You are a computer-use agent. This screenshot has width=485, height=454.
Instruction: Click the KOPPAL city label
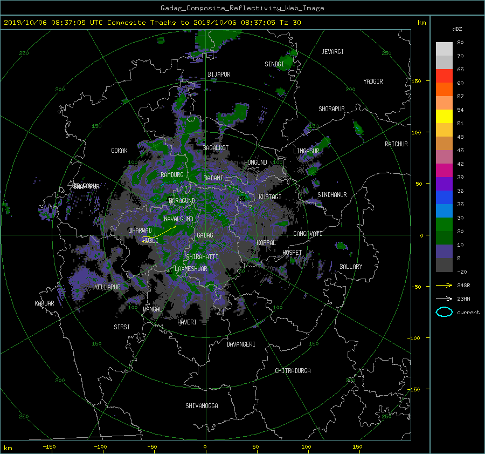(266, 242)
